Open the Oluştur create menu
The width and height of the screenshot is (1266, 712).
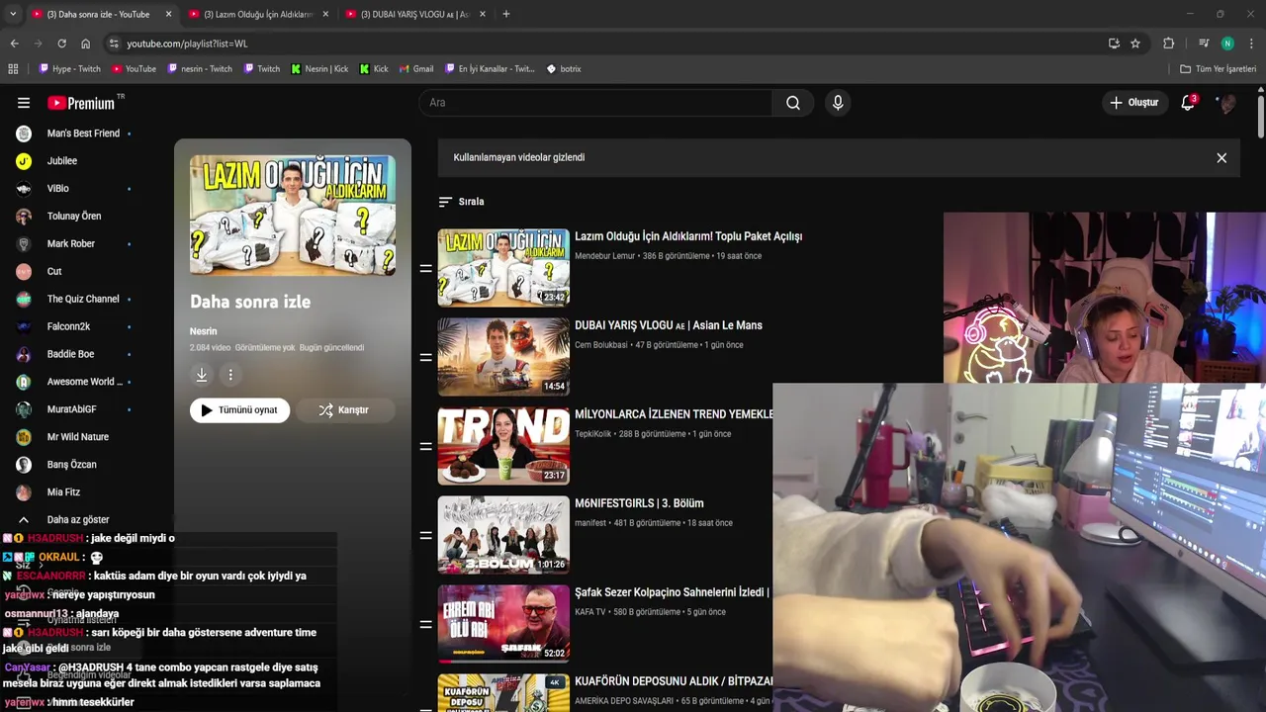pos(1133,103)
